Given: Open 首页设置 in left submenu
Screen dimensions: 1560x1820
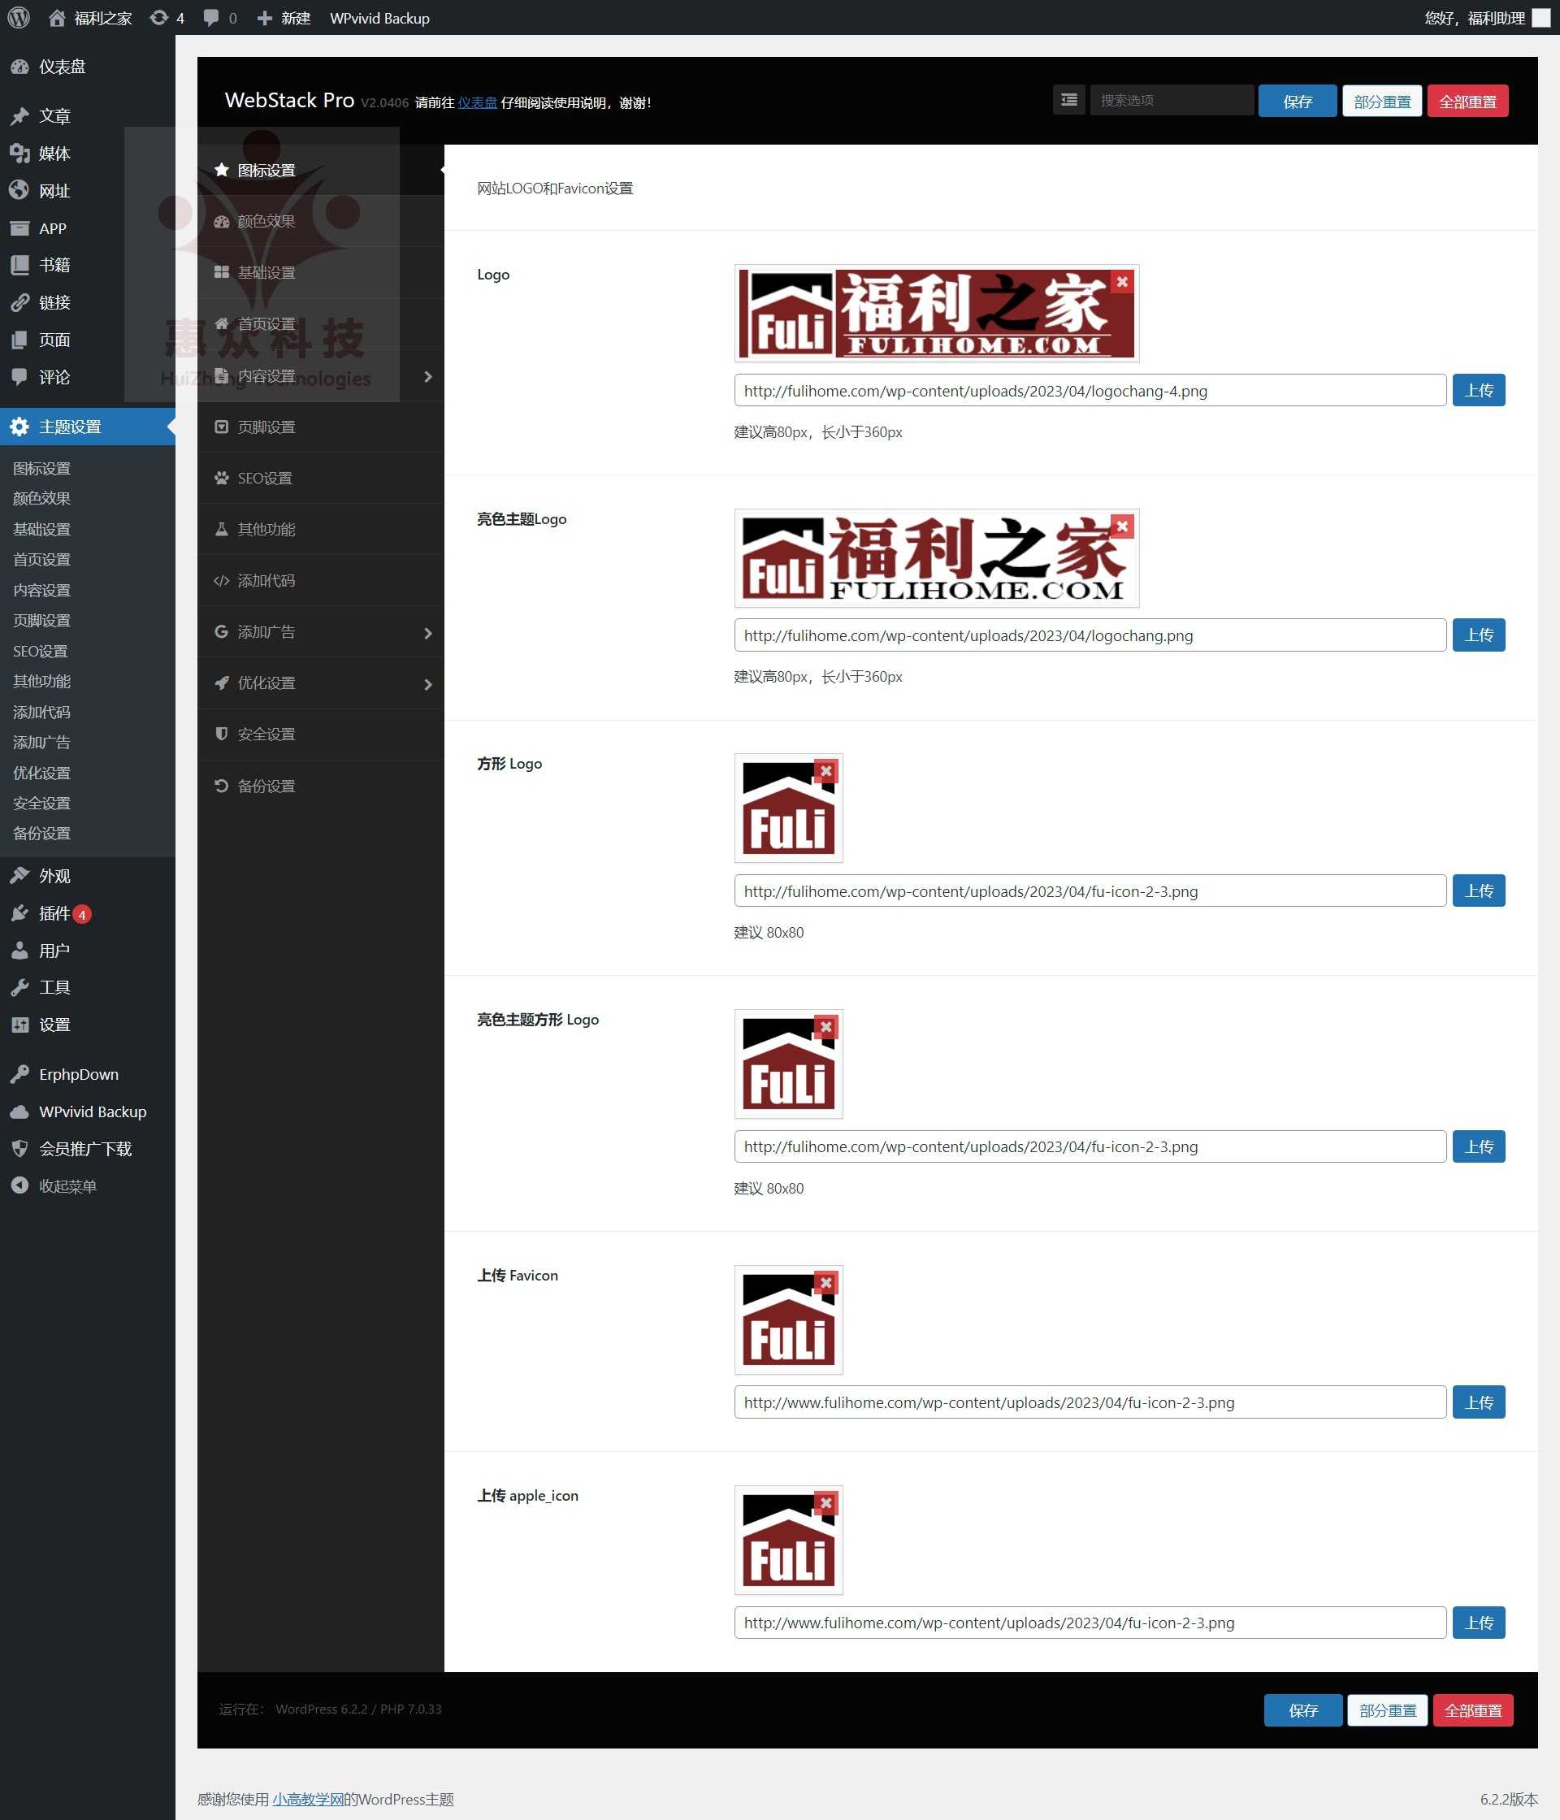Looking at the screenshot, I should tap(42, 560).
